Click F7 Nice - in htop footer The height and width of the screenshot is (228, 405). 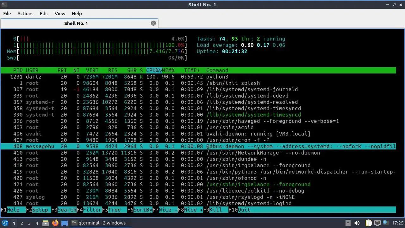pos(165,210)
